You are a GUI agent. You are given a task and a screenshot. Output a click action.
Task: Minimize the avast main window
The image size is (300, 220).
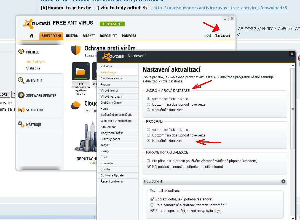pyautogui.click(x=225, y=19)
